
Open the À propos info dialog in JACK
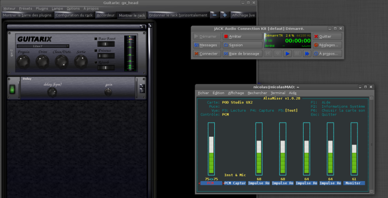point(327,54)
